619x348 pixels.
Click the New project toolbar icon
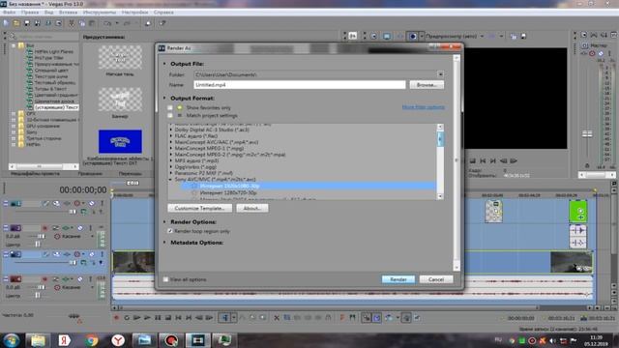pyautogui.click(x=6, y=23)
